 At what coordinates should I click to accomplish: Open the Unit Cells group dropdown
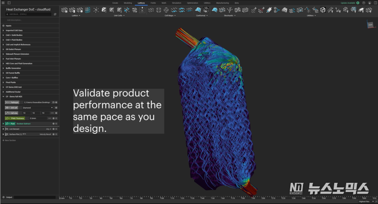124,16
